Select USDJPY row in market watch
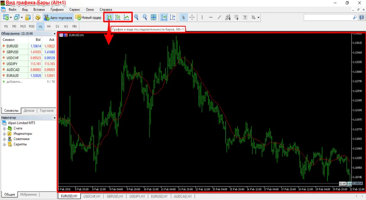The width and height of the screenshot is (366, 200). [x=29, y=64]
